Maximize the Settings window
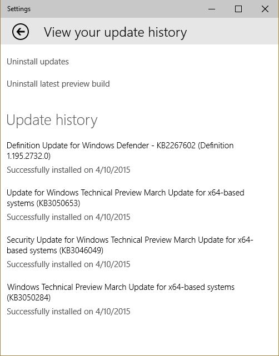The width and height of the screenshot is (279, 356). 238,9
